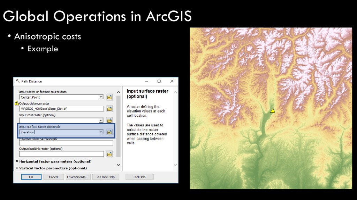The image size is (357, 200).
Task: Click the 'Input surface raster (optional)' help heading
Action: (147, 94)
